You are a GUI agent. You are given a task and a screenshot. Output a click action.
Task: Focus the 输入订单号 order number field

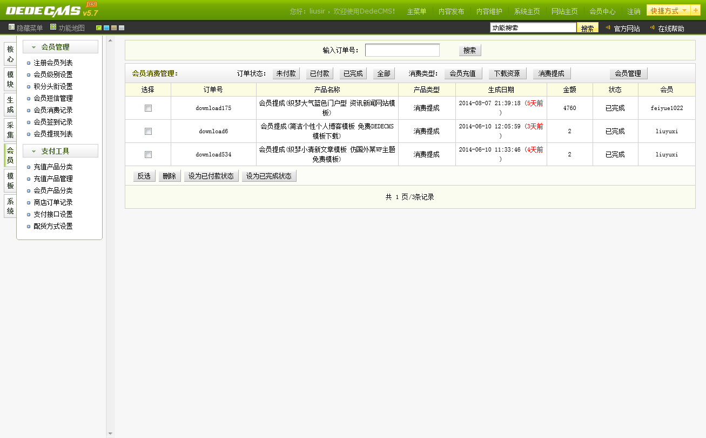(x=402, y=50)
